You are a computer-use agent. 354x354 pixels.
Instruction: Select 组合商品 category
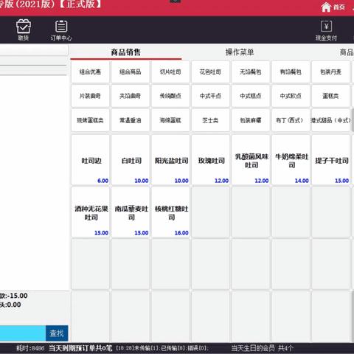click(131, 72)
